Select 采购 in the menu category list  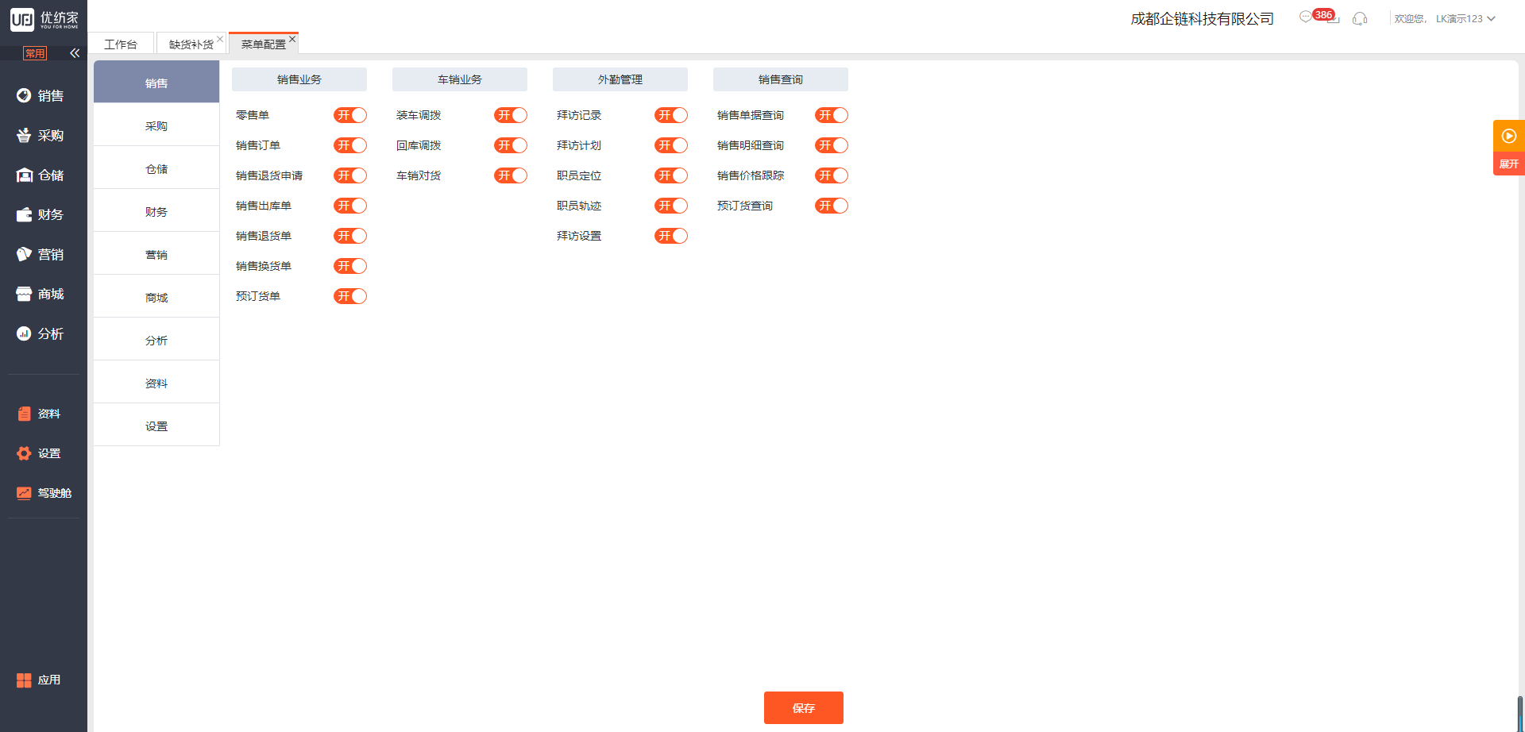click(x=156, y=126)
